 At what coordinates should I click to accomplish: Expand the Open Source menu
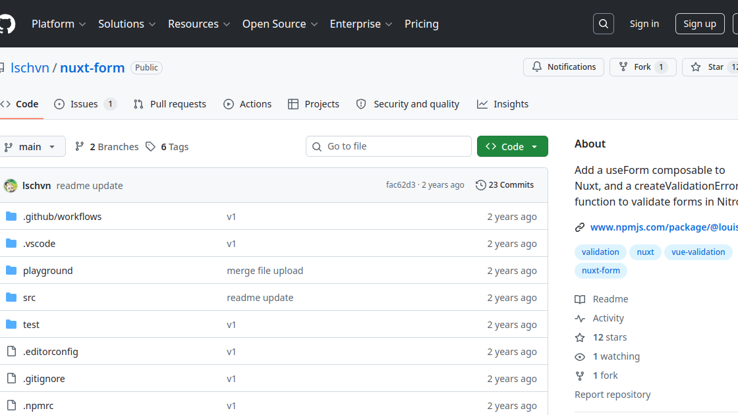click(x=279, y=24)
